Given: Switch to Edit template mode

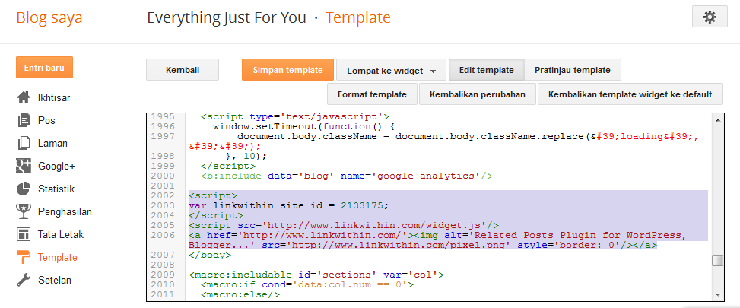Looking at the screenshot, I should coord(486,70).
